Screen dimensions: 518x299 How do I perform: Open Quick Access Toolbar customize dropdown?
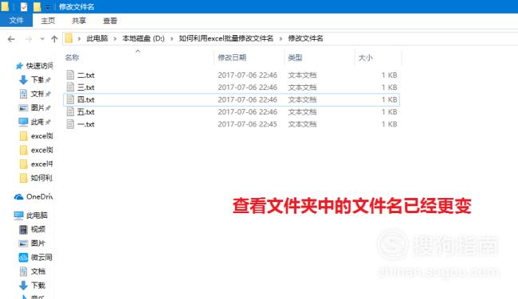[48, 7]
